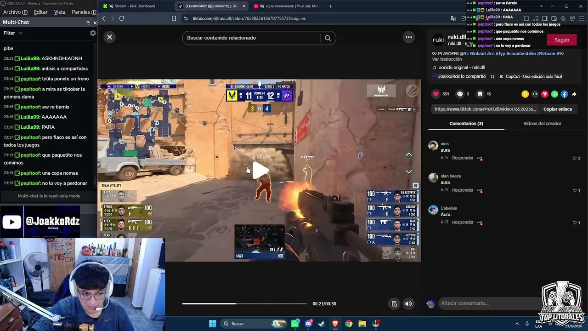Switch to 'Videos del creador' tab
Screen dimensions: 588x331
coord(542,123)
